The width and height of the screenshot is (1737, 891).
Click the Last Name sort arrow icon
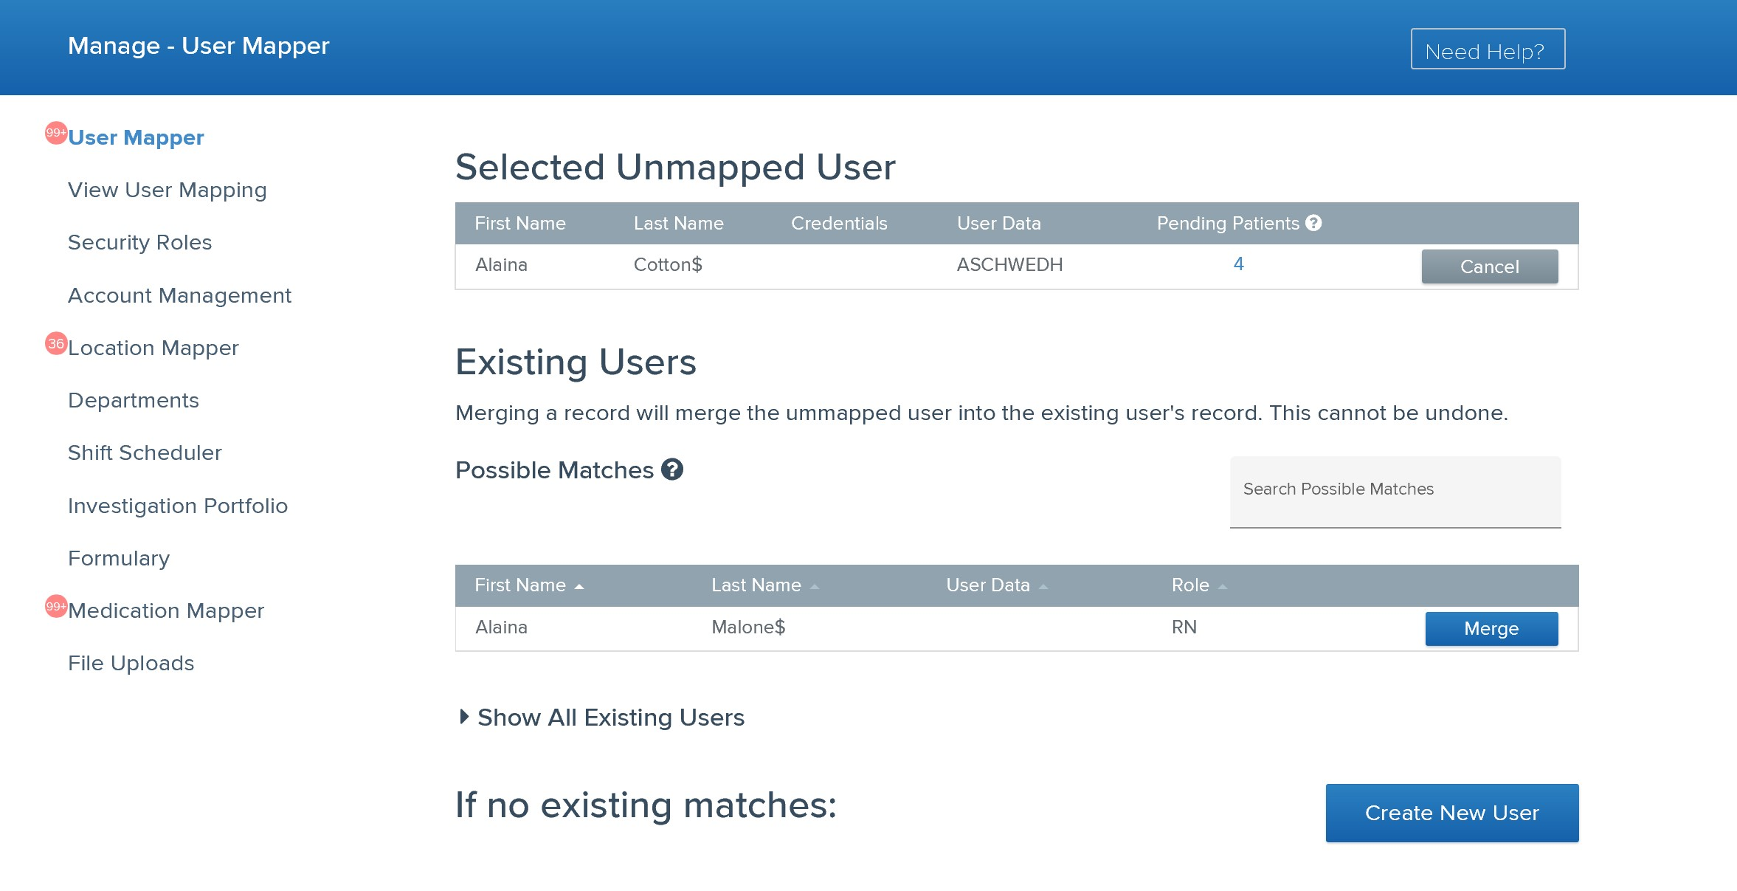(815, 587)
